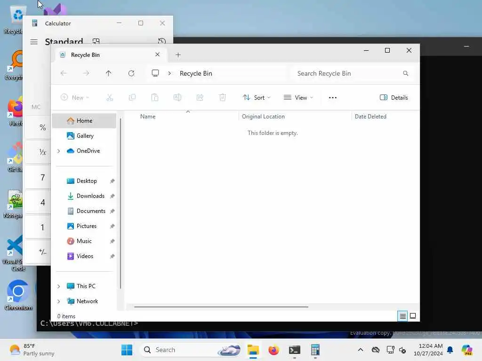Viewport: 482px width, 361px height.
Task: Toggle the Details pane button
Action: [x=394, y=98]
